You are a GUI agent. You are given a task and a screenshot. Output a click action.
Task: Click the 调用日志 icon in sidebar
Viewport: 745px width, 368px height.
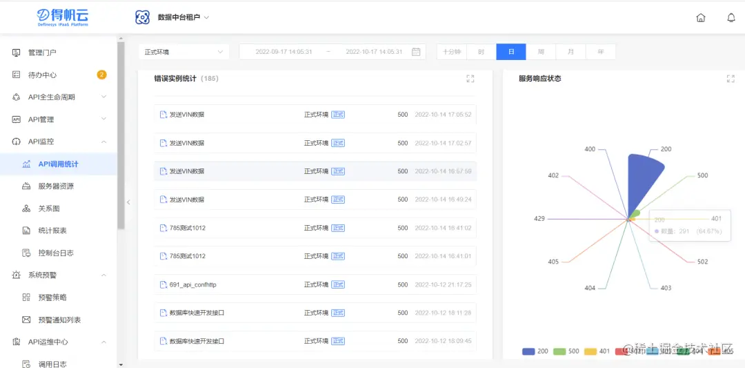click(27, 364)
